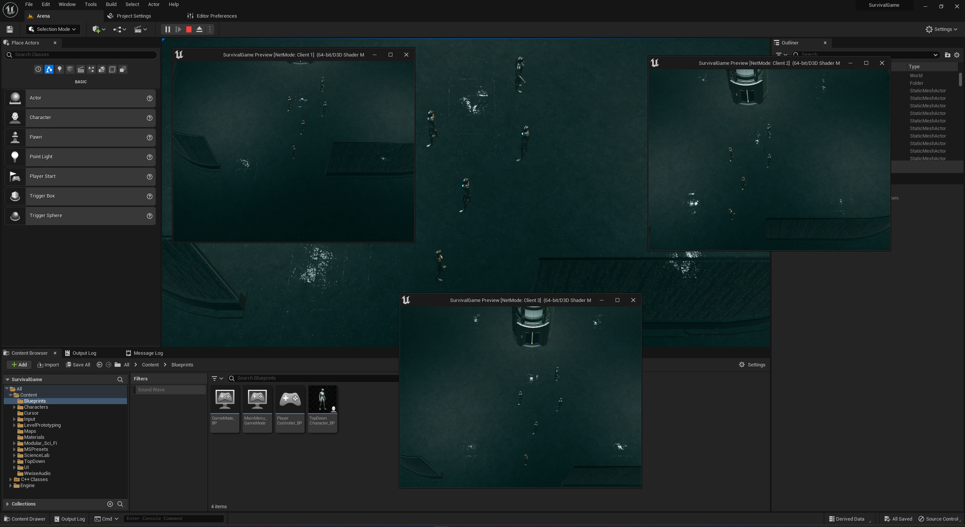Stop the play-in-editor session
The height and width of the screenshot is (527, 965).
189,29
